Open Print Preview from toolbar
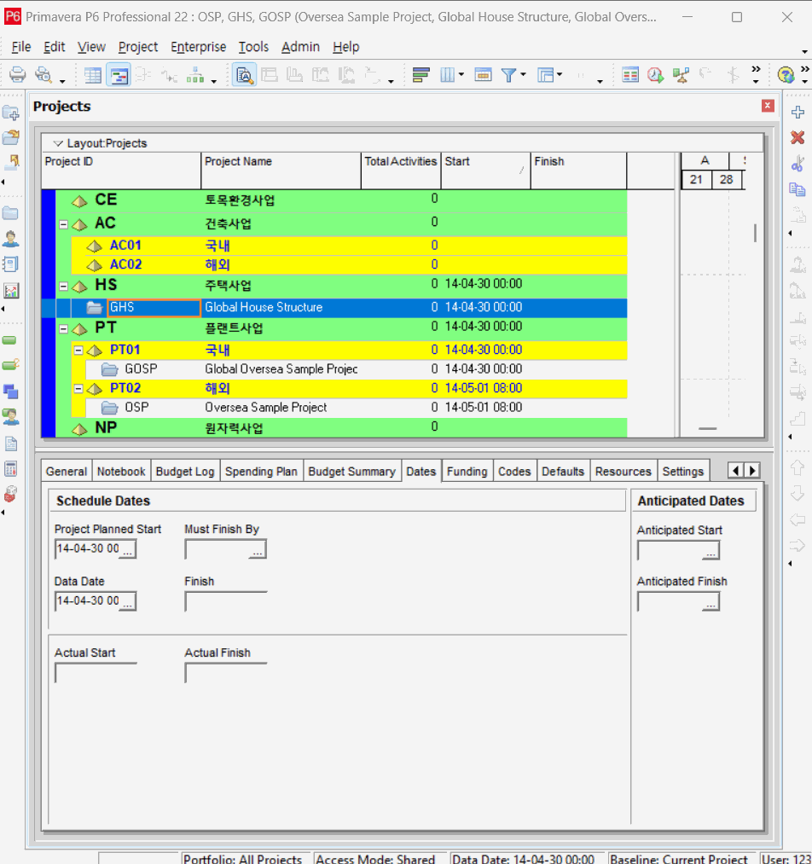Viewport: 812px width, 864px height. coord(43,74)
